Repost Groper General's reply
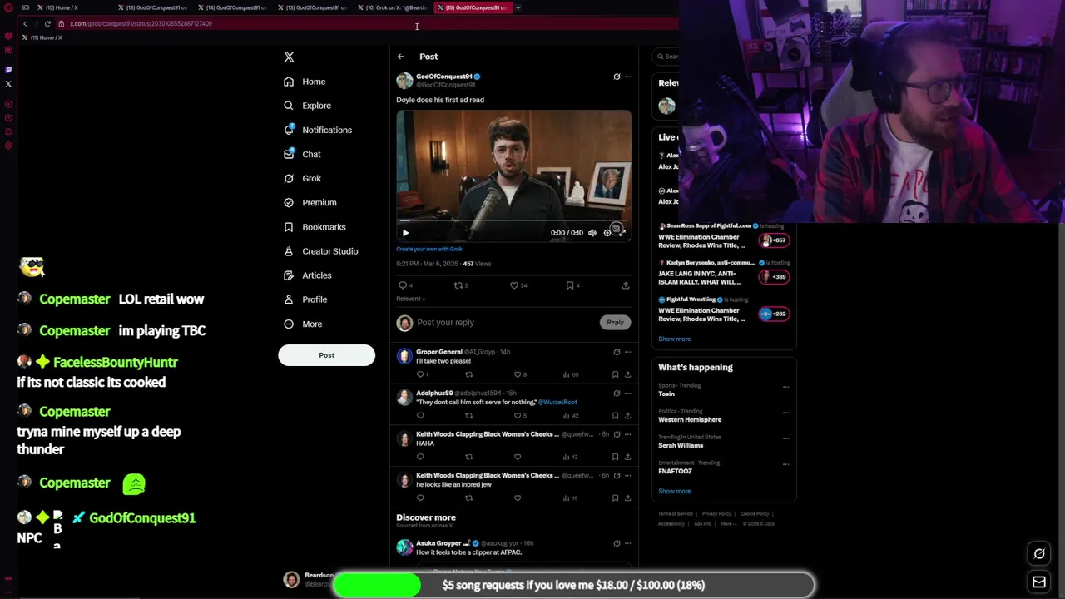 pyautogui.click(x=468, y=374)
